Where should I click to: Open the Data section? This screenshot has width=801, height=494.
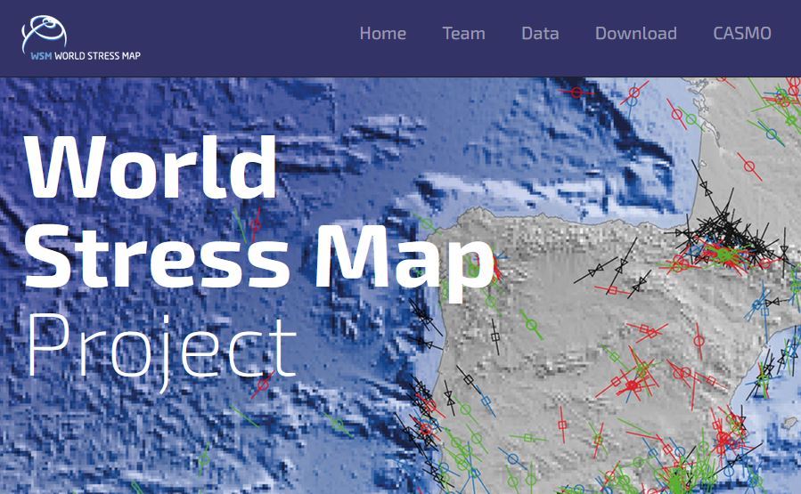click(x=540, y=34)
